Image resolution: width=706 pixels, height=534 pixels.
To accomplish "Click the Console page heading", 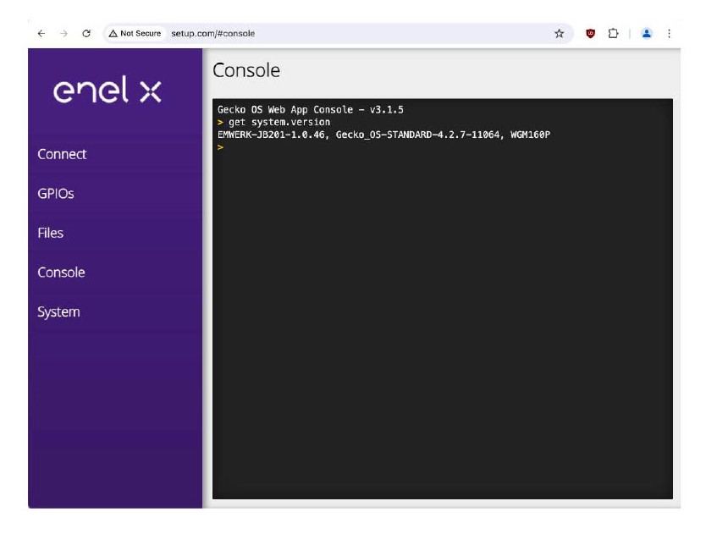I will click(x=246, y=70).
